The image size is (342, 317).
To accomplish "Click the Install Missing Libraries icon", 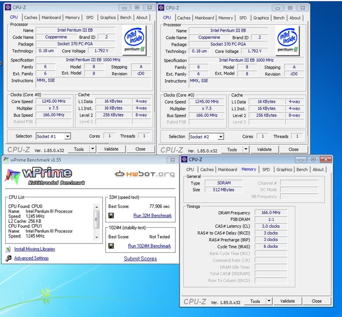I will tap(8, 249).
